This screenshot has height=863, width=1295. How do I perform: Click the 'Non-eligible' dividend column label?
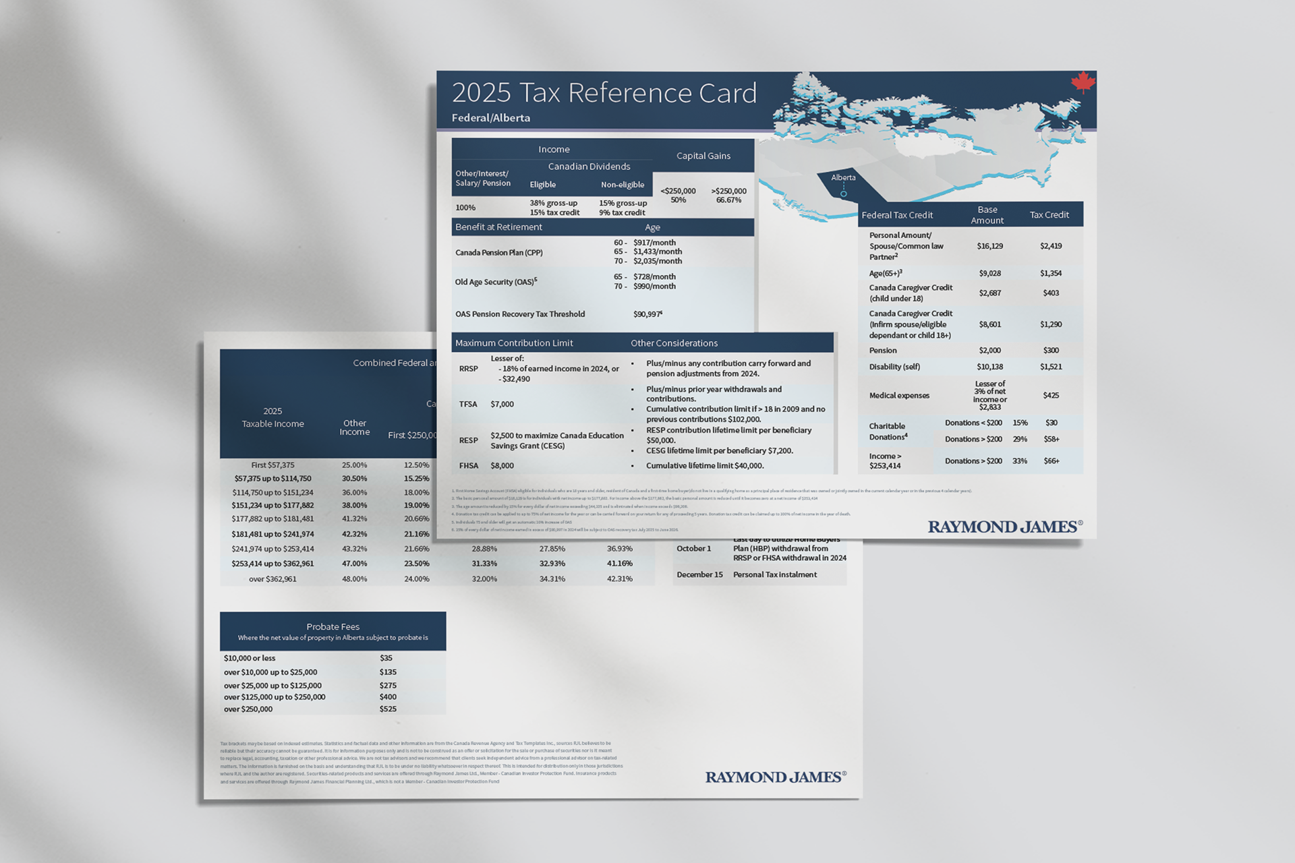click(623, 185)
